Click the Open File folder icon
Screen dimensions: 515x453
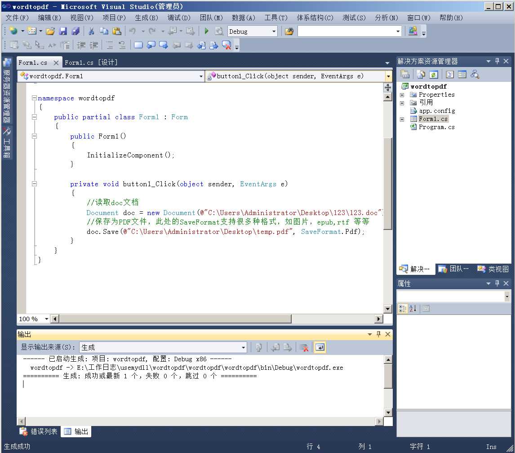50,31
